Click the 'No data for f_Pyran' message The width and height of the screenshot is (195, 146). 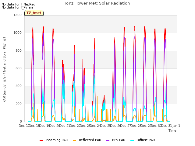tap(17, 7)
